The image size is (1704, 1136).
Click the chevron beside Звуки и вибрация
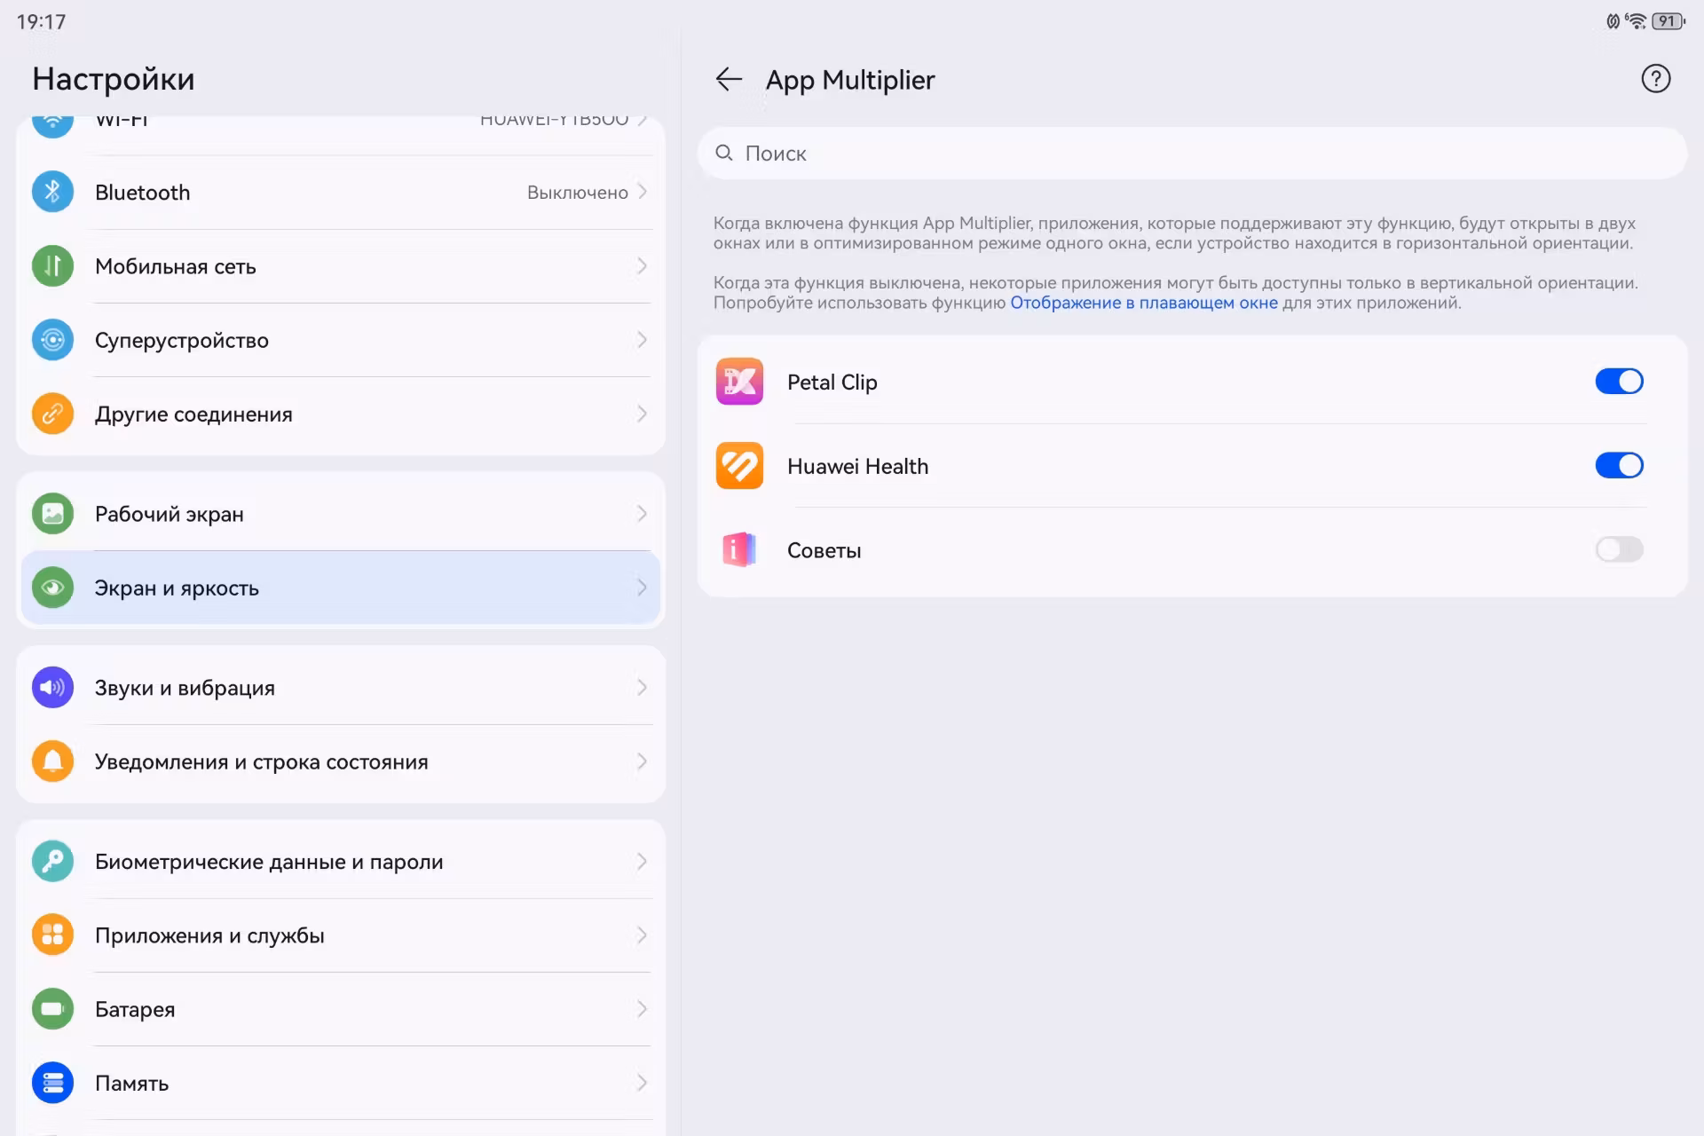click(642, 687)
